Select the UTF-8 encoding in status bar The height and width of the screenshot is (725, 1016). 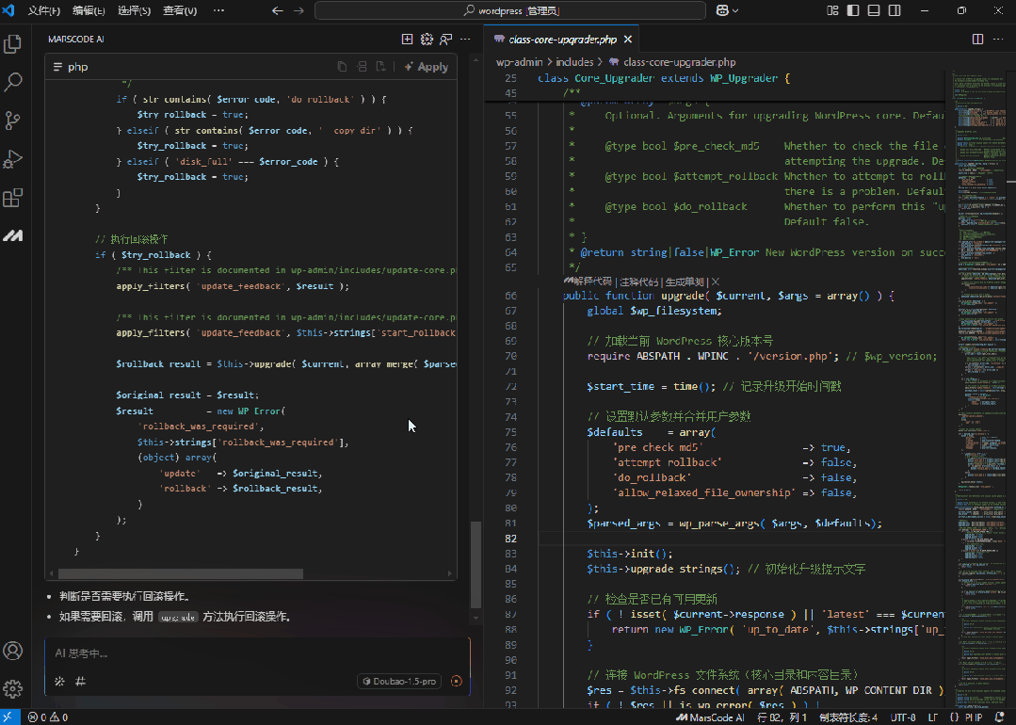(903, 717)
